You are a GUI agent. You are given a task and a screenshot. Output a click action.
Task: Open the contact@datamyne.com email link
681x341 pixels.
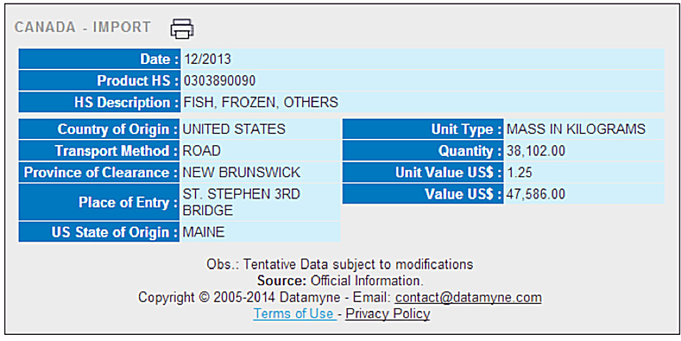tap(469, 297)
